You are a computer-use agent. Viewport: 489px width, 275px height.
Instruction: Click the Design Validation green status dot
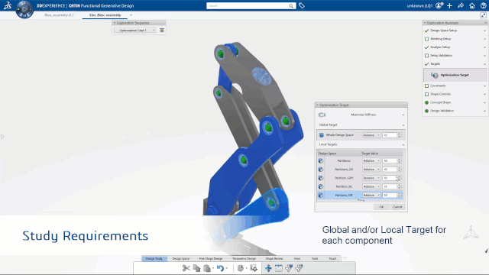coord(426,111)
